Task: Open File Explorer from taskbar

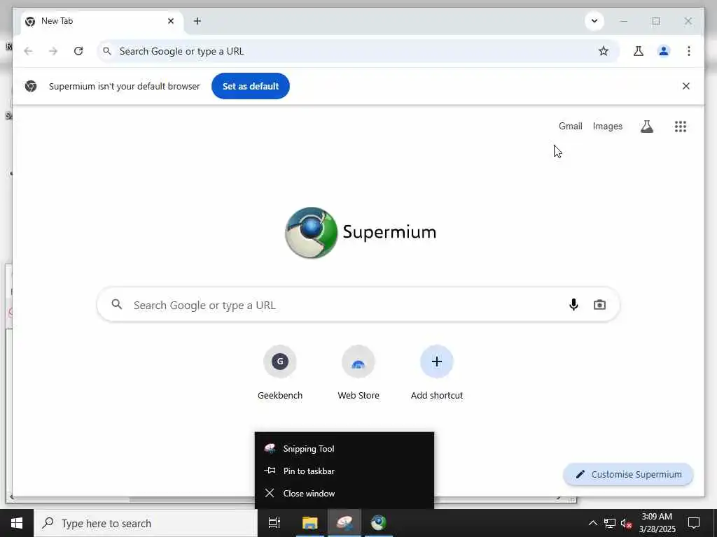Action: point(309,523)
